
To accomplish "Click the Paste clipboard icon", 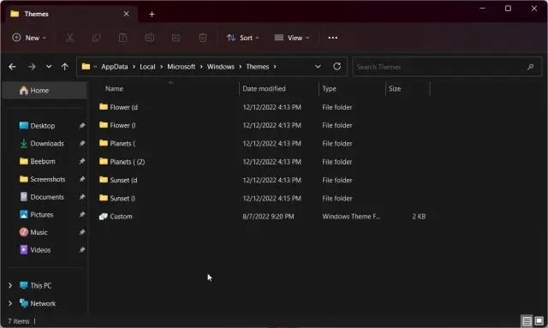I will tap(123, 38).
